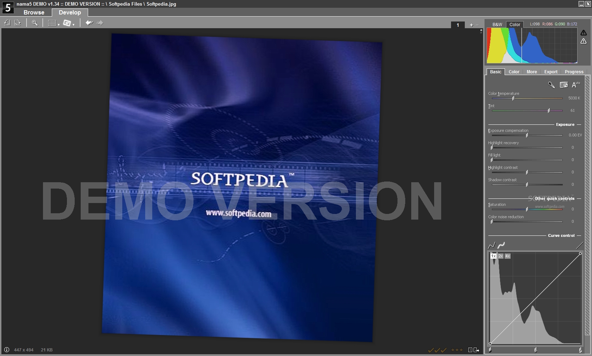Adjust the Highlight contrast slider
Screen dimensions: 592x356
pyautogui.click(x=527, y=172)
